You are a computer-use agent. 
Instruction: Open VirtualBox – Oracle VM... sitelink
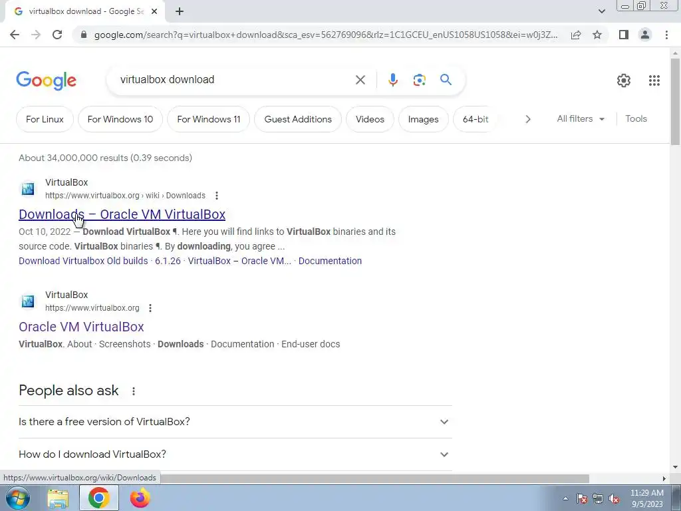click(x=239, y=261)
